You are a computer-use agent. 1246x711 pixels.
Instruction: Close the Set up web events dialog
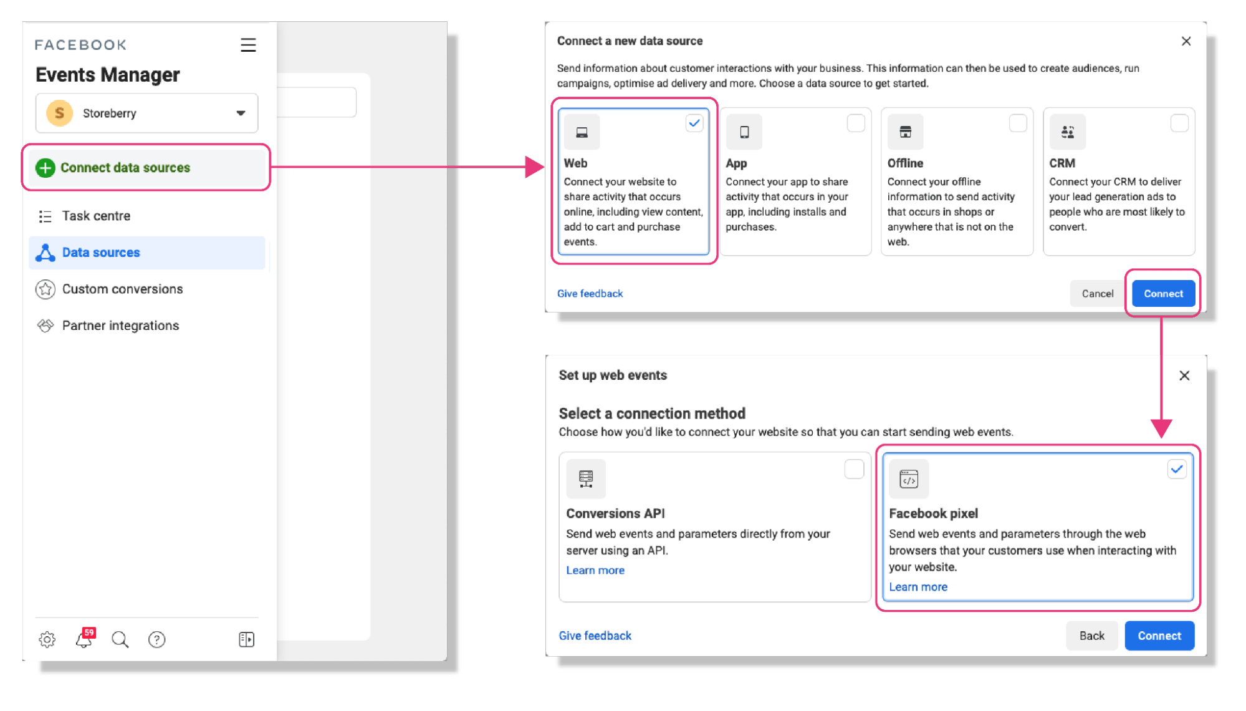(1184, 375)
